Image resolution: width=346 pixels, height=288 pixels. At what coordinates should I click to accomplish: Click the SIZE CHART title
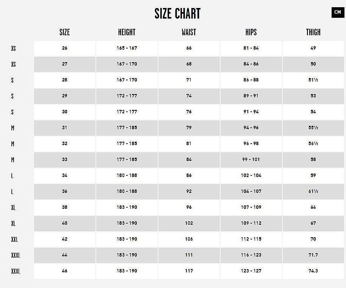click(x=177, y=14)
